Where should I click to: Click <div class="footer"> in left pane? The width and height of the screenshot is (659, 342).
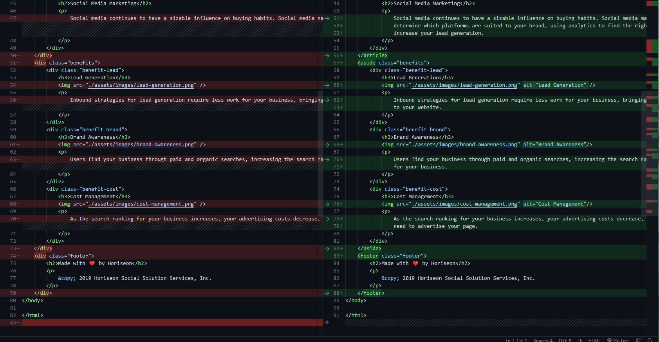64,256
